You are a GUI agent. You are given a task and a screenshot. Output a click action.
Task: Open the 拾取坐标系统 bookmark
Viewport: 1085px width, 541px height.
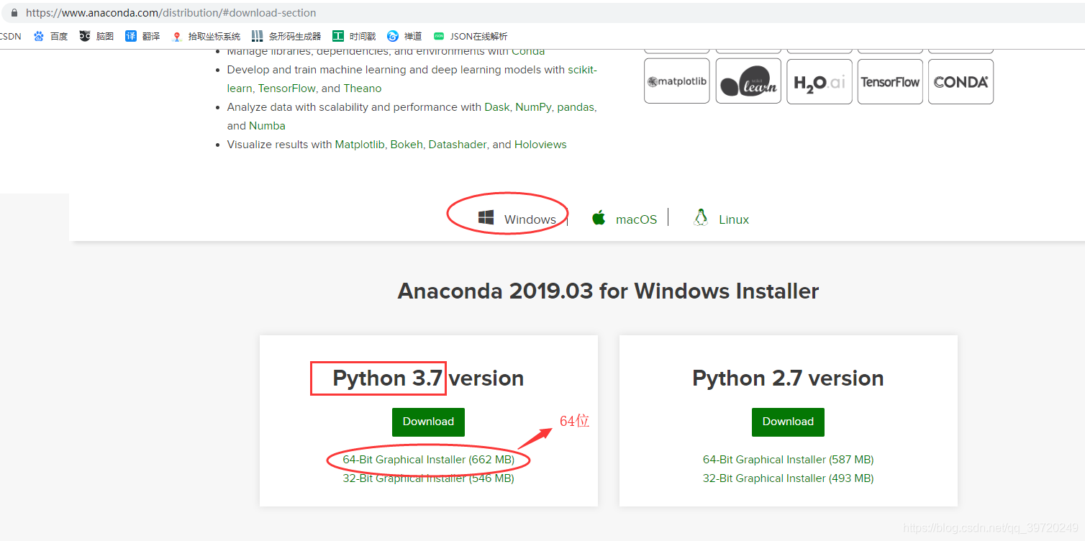[x=206, y=36]
